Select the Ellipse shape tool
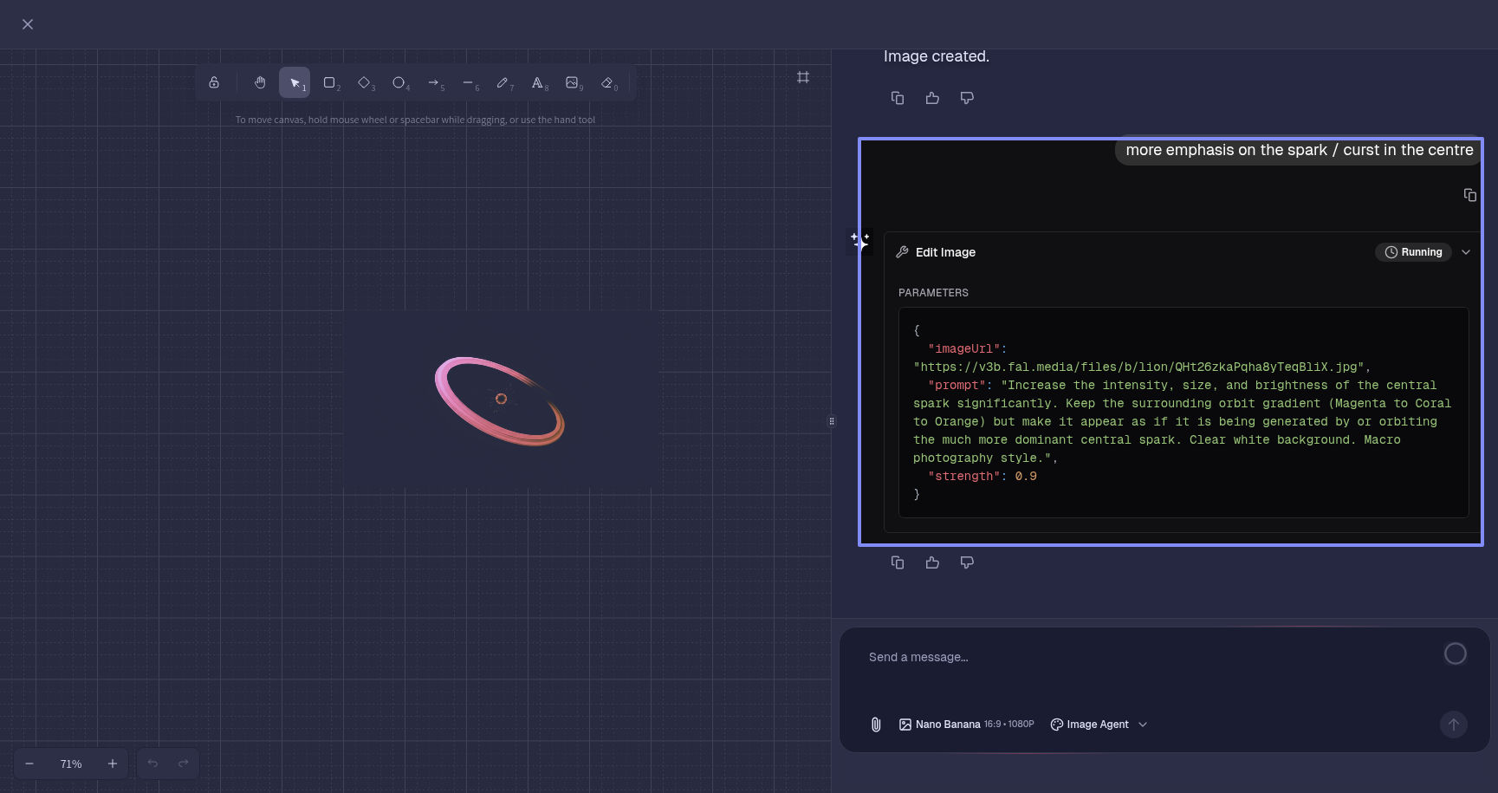This screenshot has height=793, width=1498. click(x=399, y=83)
